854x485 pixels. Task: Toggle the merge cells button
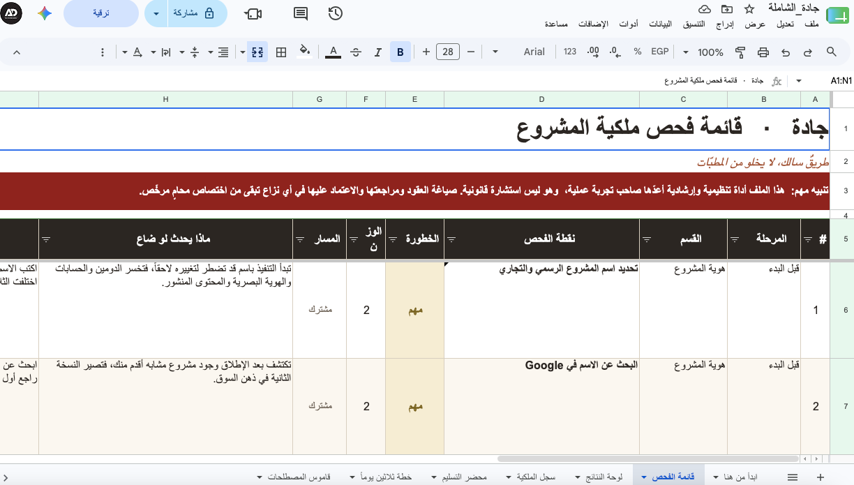click(x=257, y=52)
